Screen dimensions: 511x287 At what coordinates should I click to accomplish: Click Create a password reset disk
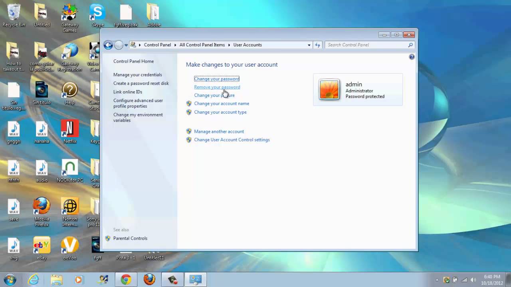[x=141, y=83]
